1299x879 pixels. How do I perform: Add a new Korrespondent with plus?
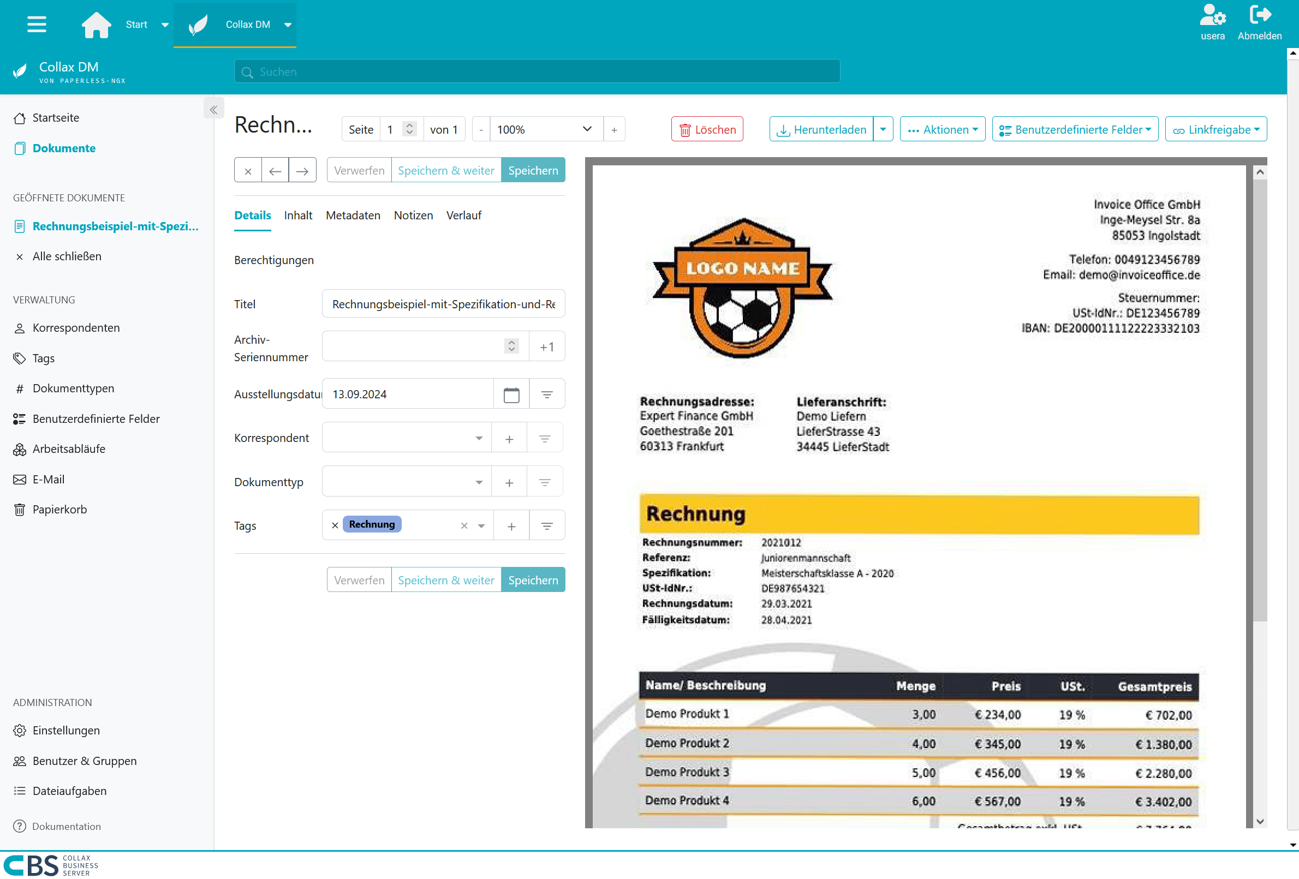509,439
